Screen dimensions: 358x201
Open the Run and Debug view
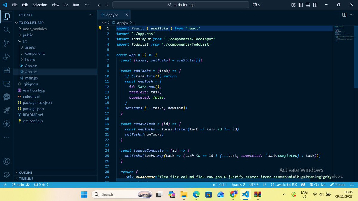(x=7, y=57)
